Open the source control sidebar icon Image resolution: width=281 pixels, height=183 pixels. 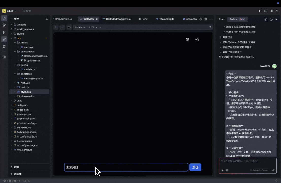point(4,32)
